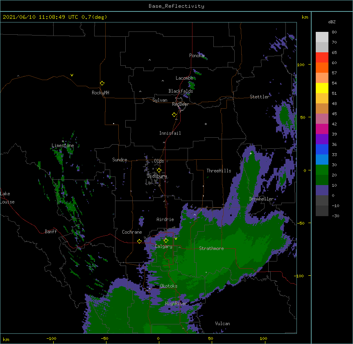This screenshot has width=353, height=344.
Task: Click the -30 value on dBZ legend
Action: click(335, 216)
